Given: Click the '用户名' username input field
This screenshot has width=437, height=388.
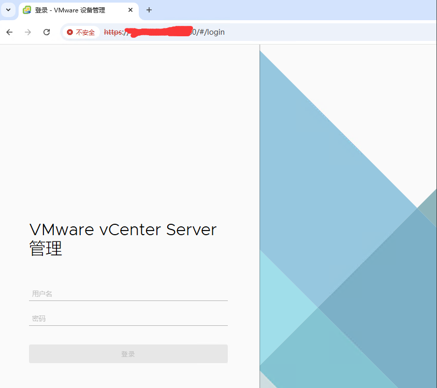Looking at the screenshot, I should pyautogui.click(x=128, y=293).
